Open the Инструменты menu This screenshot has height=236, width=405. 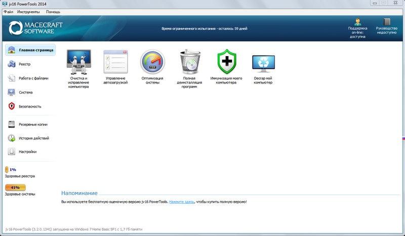[x=28, y=12]
